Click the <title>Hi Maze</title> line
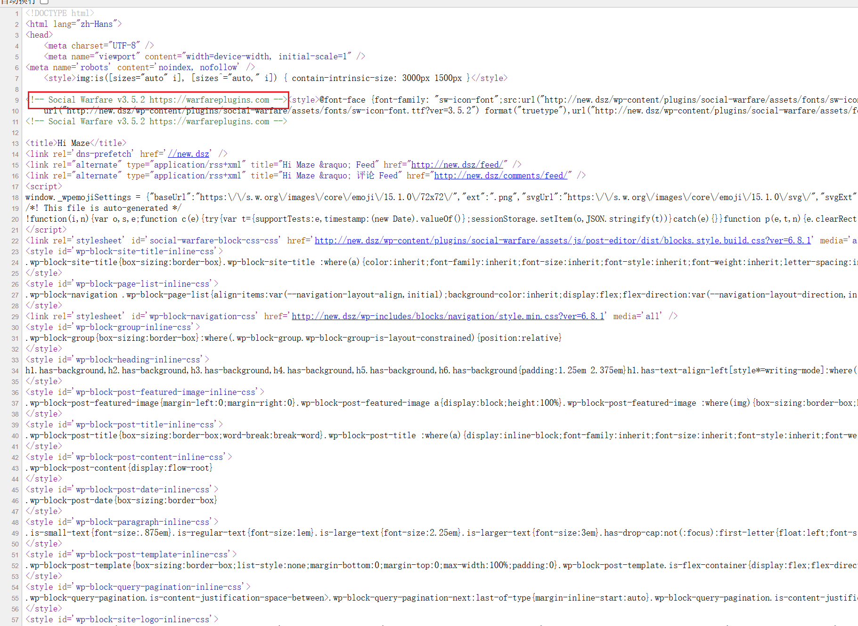858x626 pixels. click(x=76, y=143)
